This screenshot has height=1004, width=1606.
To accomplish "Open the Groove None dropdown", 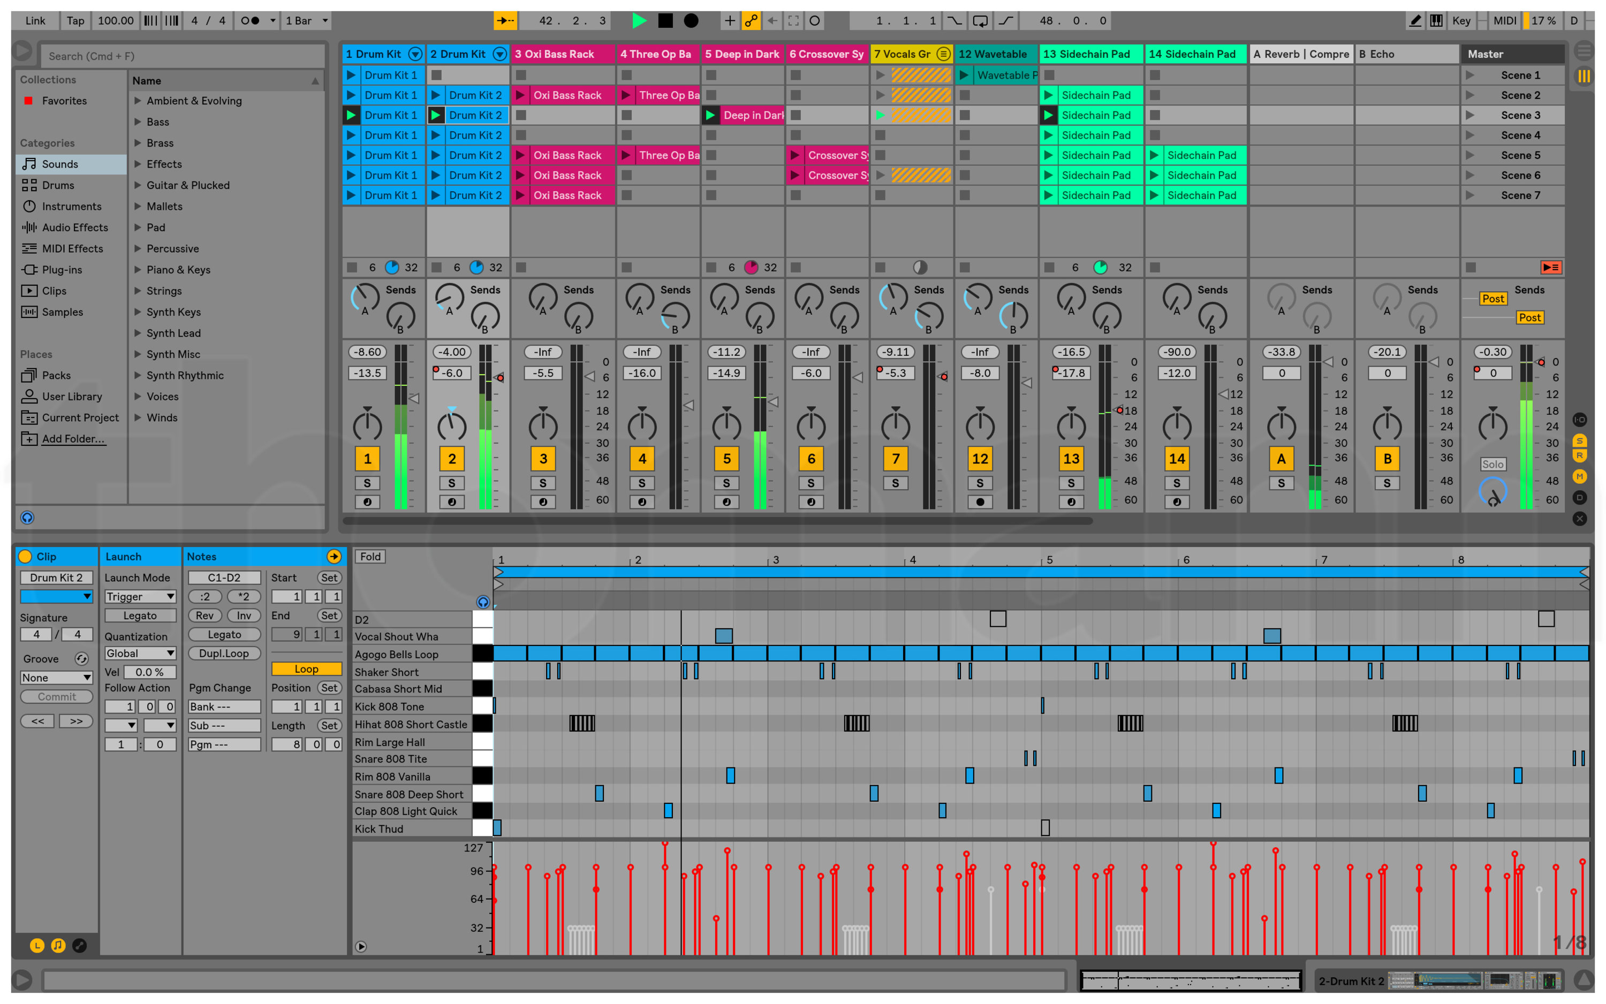I will [x=56, y=678].
